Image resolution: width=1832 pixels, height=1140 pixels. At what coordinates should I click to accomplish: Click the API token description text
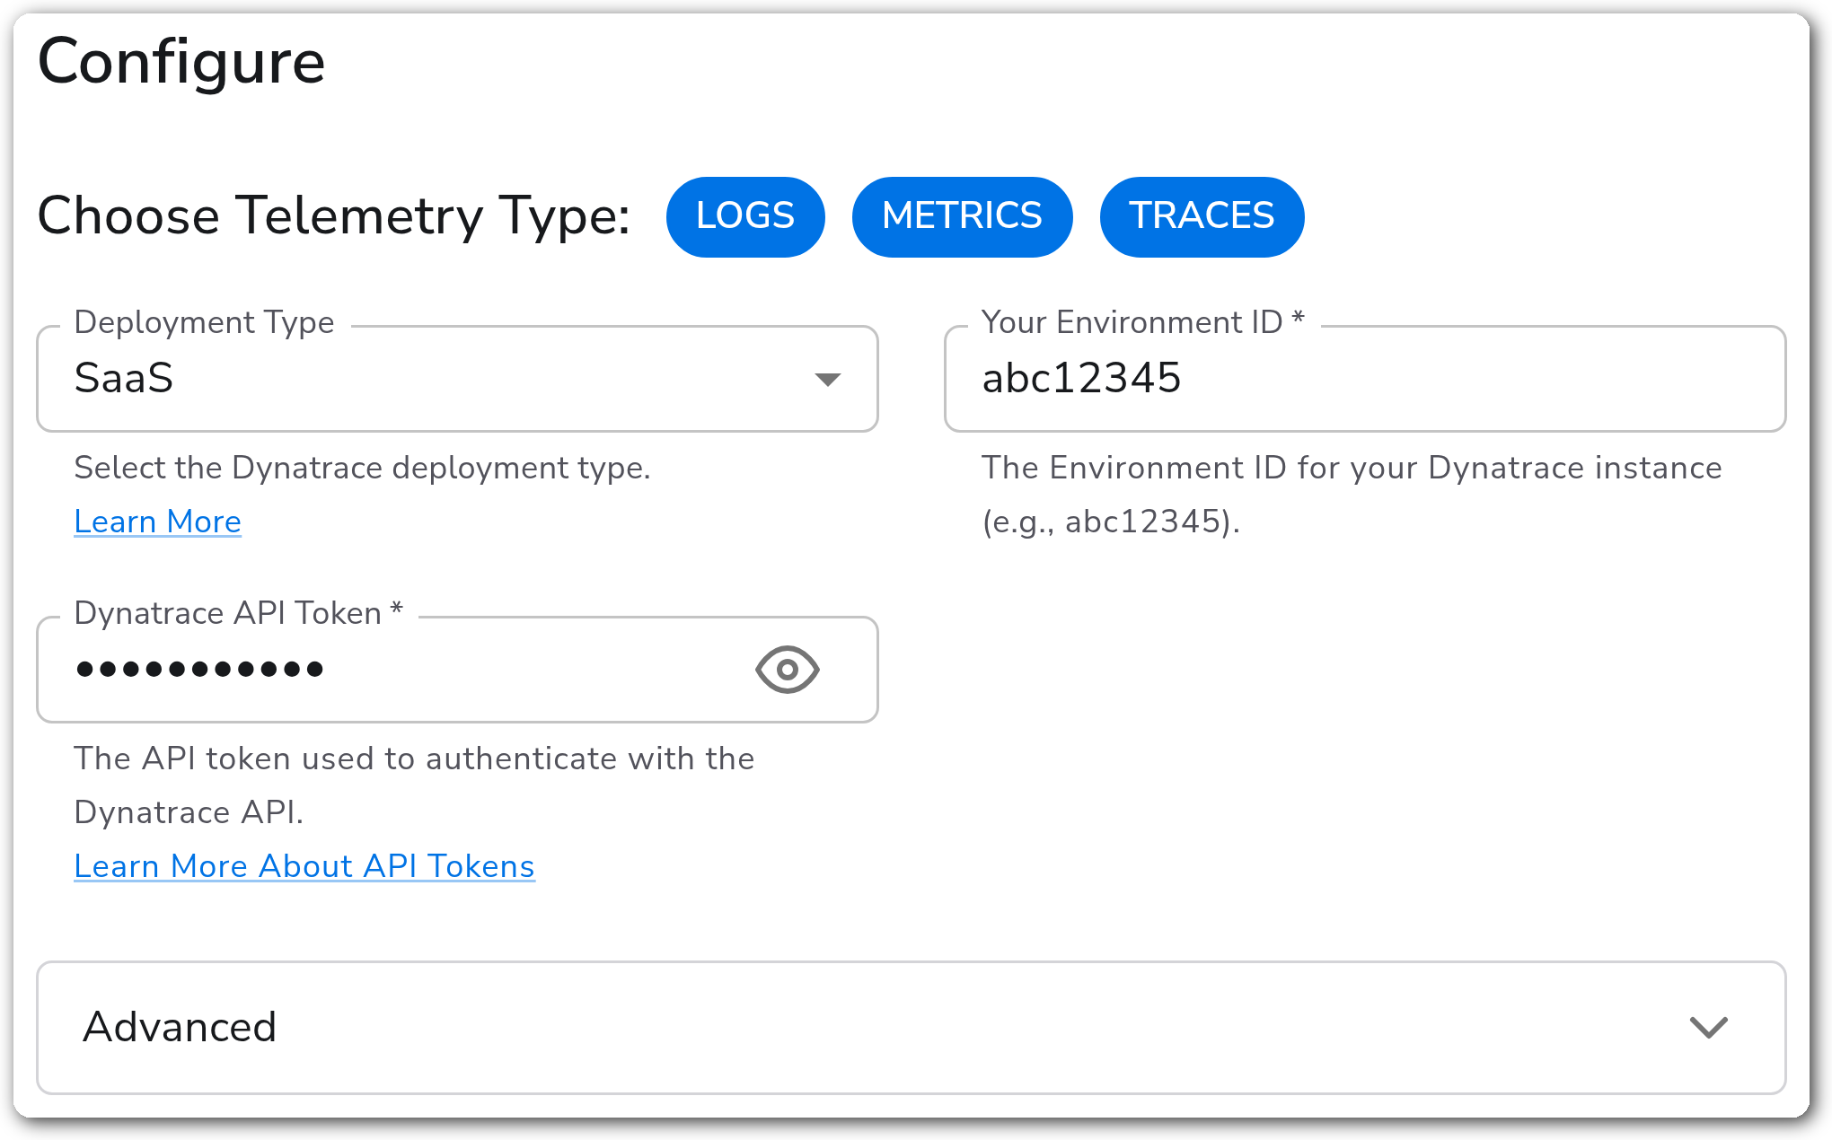pos(414,785)
